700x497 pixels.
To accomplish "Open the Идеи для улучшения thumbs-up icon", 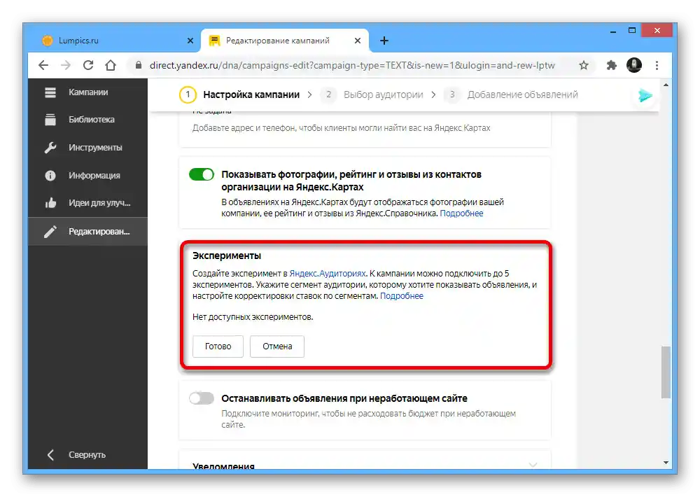I will pyautogui.click(x=50, y=203).
